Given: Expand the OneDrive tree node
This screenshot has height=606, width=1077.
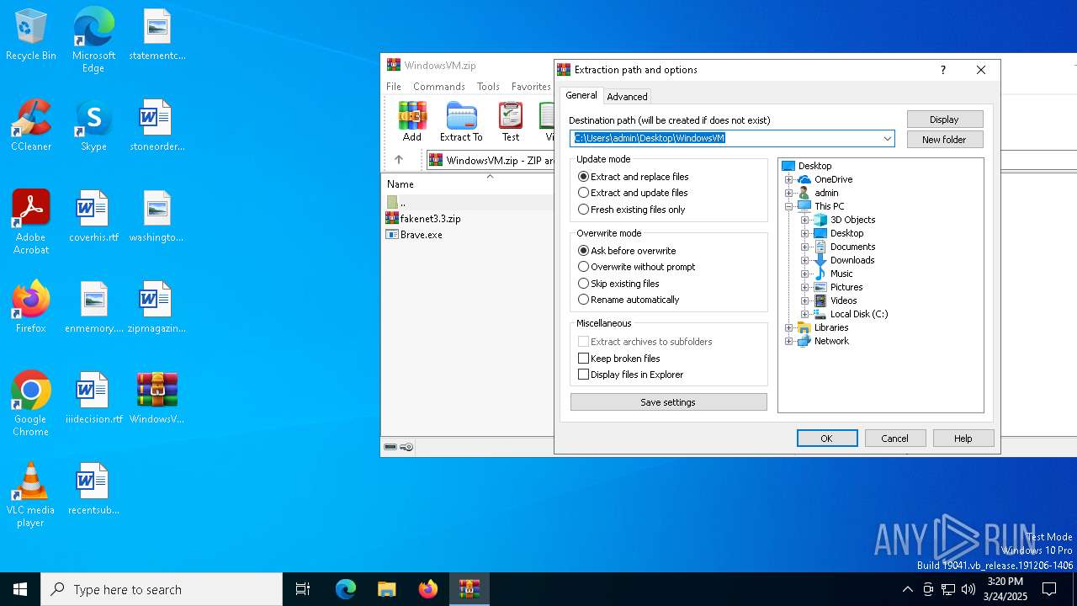Looking at the screenshot, I should coord(789,179).
